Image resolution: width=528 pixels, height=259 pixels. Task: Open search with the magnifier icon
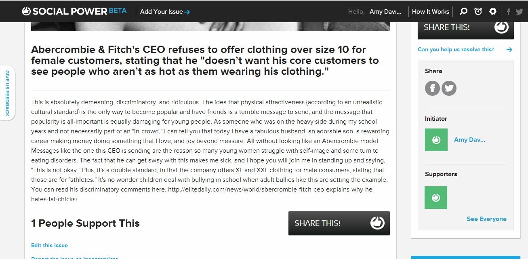tap(464, 11)
